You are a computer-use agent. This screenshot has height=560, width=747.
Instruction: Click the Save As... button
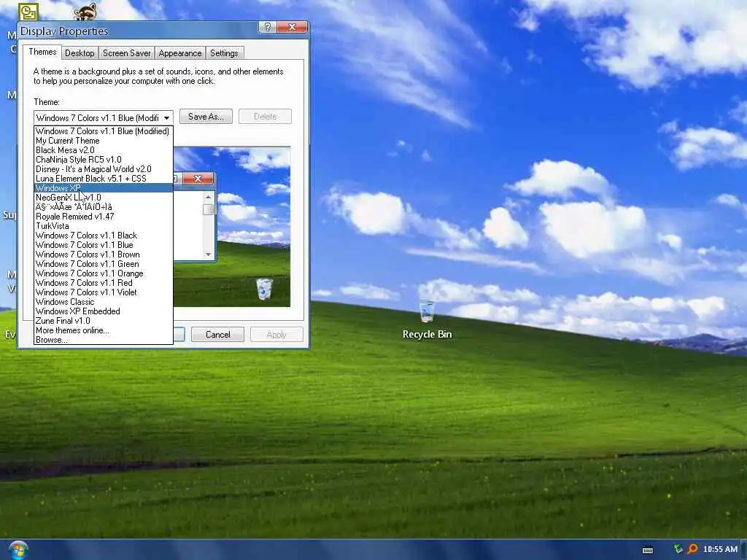coord(206,117)
